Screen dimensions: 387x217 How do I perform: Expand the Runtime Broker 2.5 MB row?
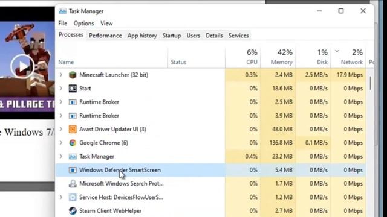(61, 102)
